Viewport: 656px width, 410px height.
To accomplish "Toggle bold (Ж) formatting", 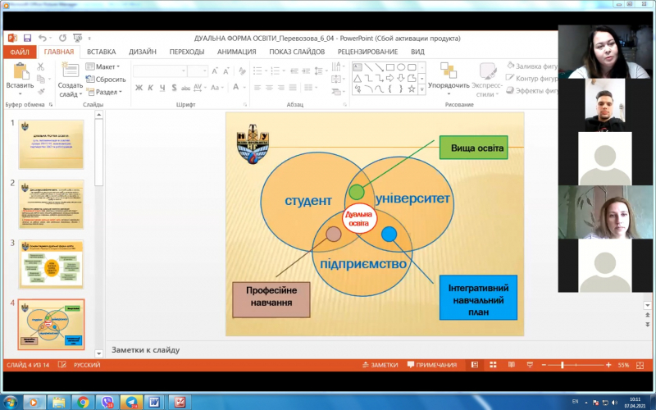I will [139, 88].
